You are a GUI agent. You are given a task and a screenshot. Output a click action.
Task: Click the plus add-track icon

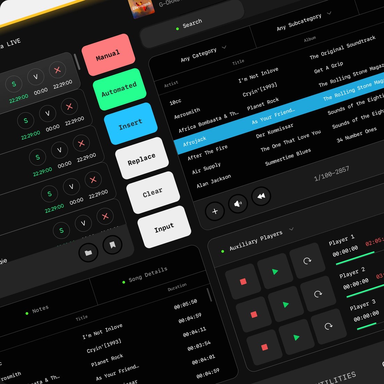[x=215, y=211]
